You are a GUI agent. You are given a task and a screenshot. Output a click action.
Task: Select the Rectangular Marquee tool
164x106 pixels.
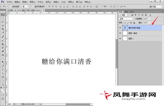pyautogui.click(x=3, y=18)
